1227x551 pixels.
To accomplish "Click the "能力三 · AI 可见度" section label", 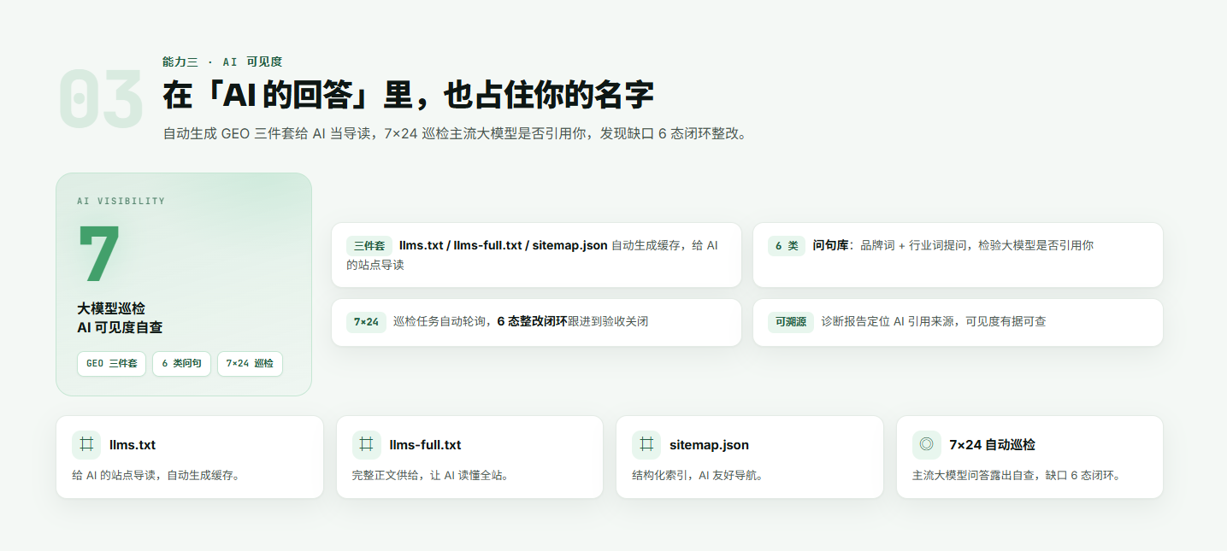I will (x=222, y=62).
